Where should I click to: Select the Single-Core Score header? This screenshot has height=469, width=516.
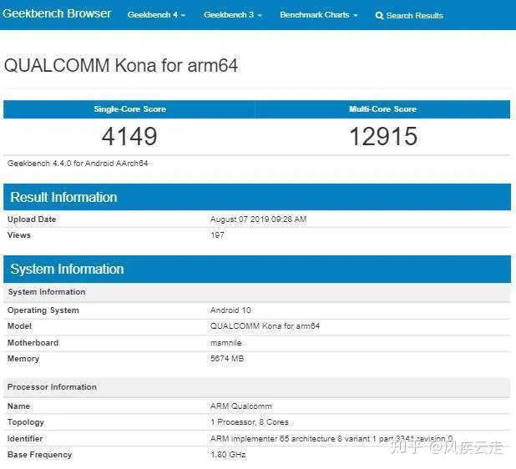coord(129,109)
